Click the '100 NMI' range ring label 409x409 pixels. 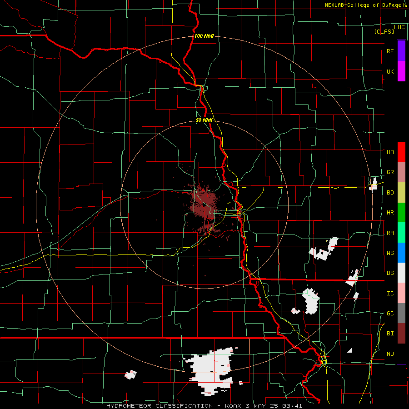click(204, 36)
